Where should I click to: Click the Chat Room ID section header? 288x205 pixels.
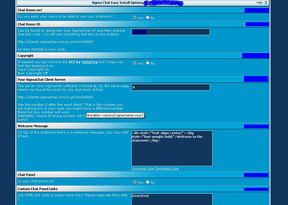[x=29, y=24]
